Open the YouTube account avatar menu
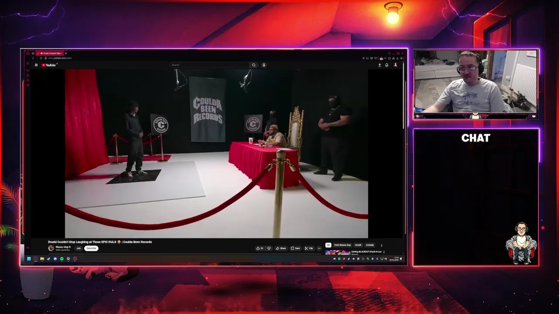Image resolution: width=559 pixels, height=314 pixels. coord(396,65)
